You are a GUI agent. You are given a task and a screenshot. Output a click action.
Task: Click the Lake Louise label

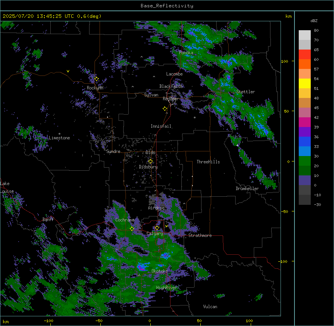(7, 187)
